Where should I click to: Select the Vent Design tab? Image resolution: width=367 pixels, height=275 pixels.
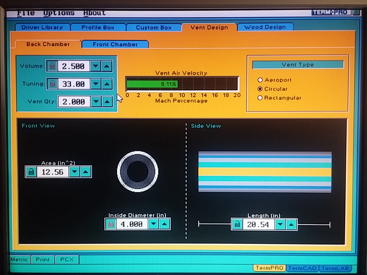(x=209, y=27)
